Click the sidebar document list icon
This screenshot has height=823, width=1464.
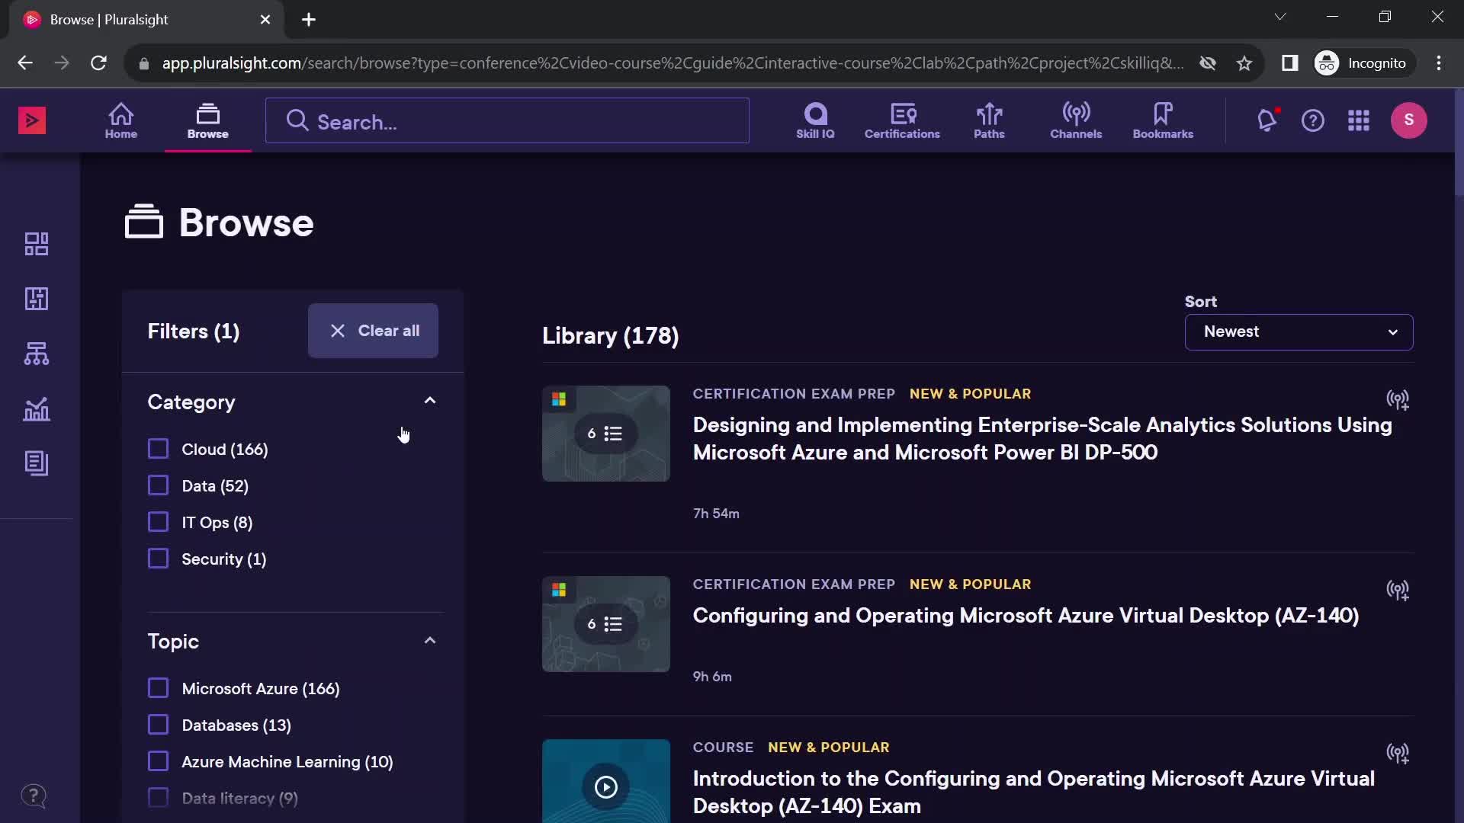37,463
